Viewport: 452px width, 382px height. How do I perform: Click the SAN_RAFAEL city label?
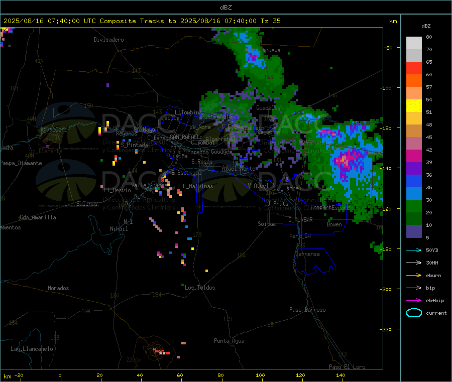pyautogui.click(x=184, y=137)
